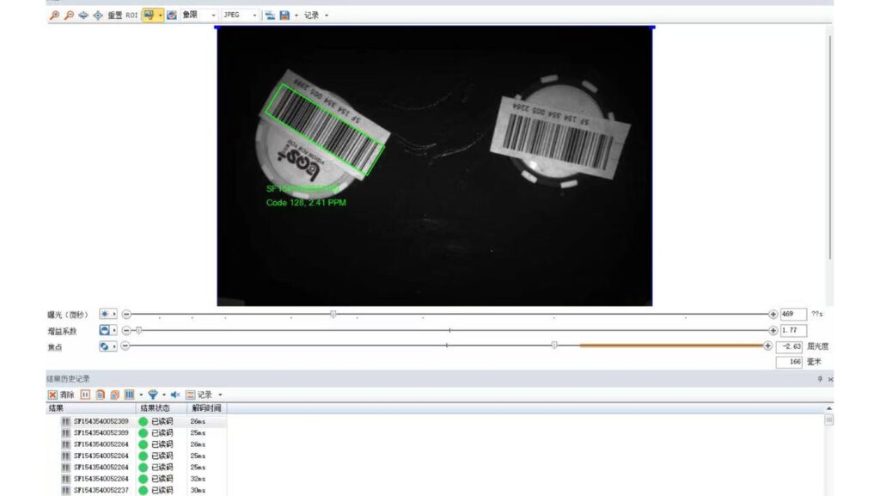Open the columns icon dropdown arrow

tap(141, 395)
